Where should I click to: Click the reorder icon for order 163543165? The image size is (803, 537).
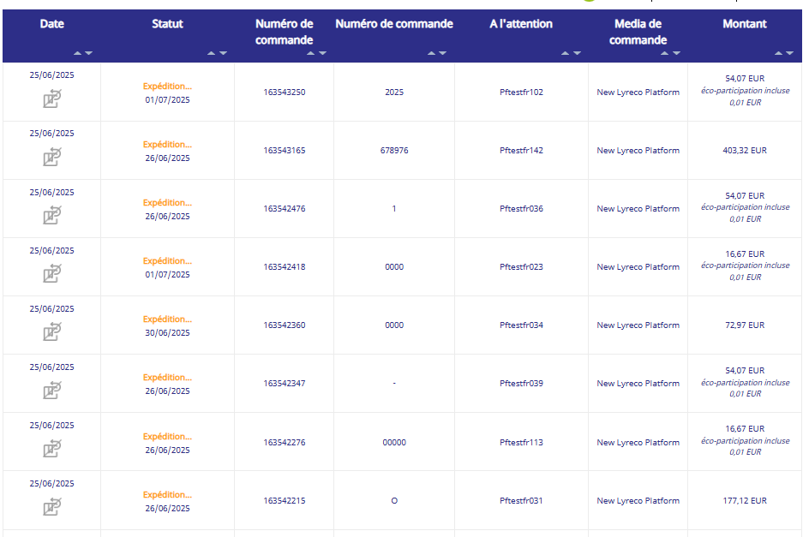pos(52,158)
